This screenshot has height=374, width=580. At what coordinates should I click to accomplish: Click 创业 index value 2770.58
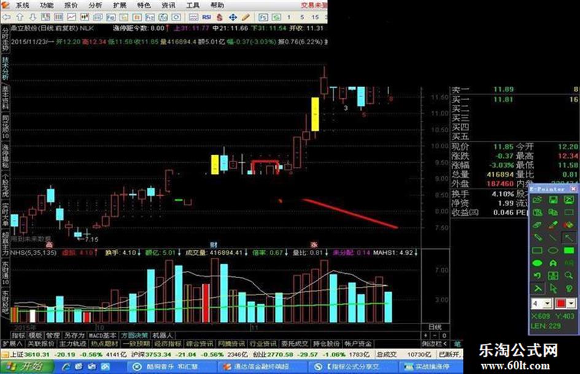pyautogui.click(x=280, y=354)
